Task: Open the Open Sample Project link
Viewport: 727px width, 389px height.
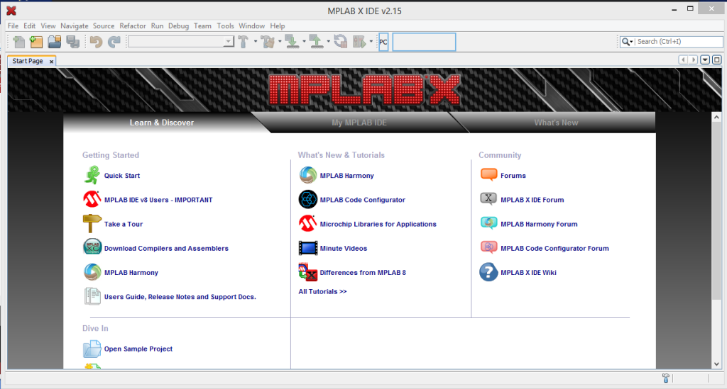Action: 138,349
